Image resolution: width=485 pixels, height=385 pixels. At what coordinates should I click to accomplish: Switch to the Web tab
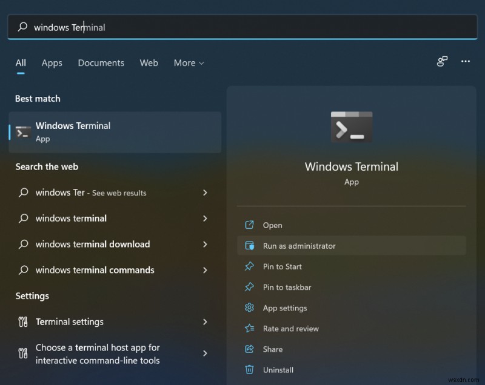click(149, 63)
